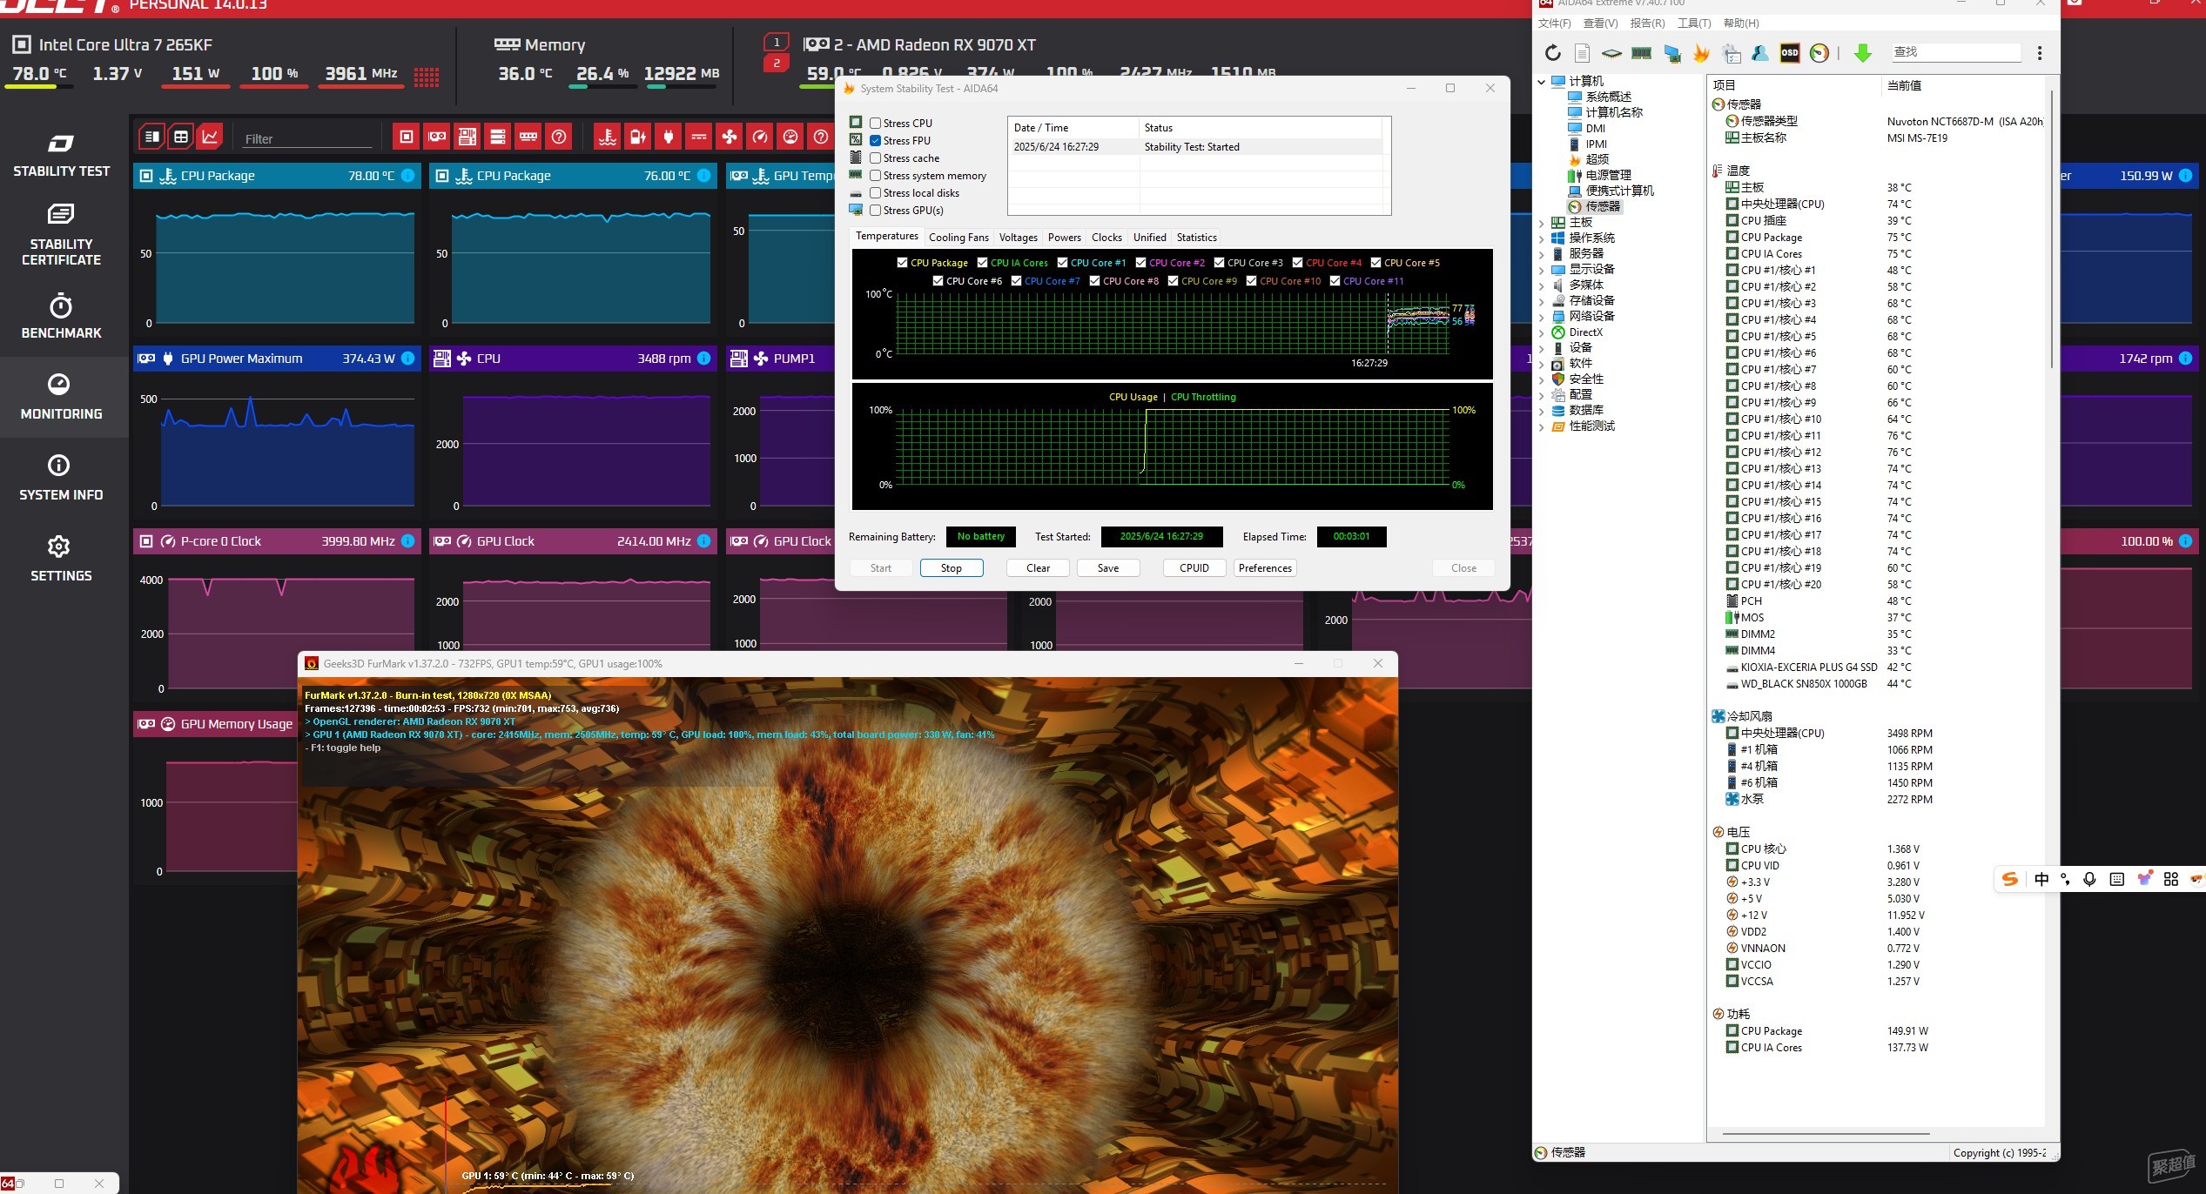The height and width of the screenshot is (1194, 2206).
Task: Enable the Stress cache checkbox
Action: click(x=876, y=158)
